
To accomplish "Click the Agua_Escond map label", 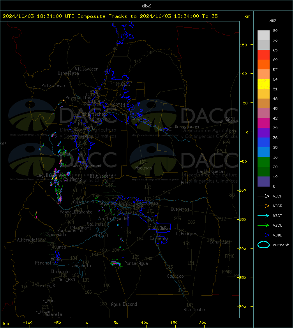I will tap(124, 304).
